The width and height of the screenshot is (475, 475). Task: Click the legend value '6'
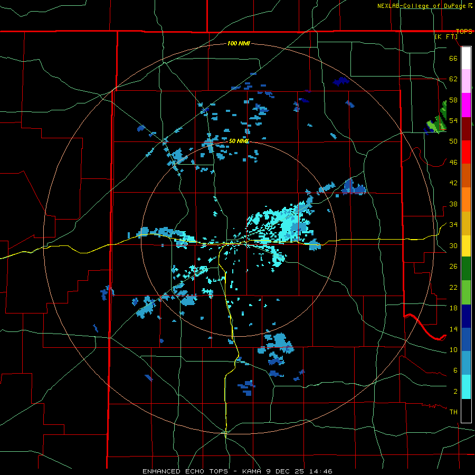(455, 370)
